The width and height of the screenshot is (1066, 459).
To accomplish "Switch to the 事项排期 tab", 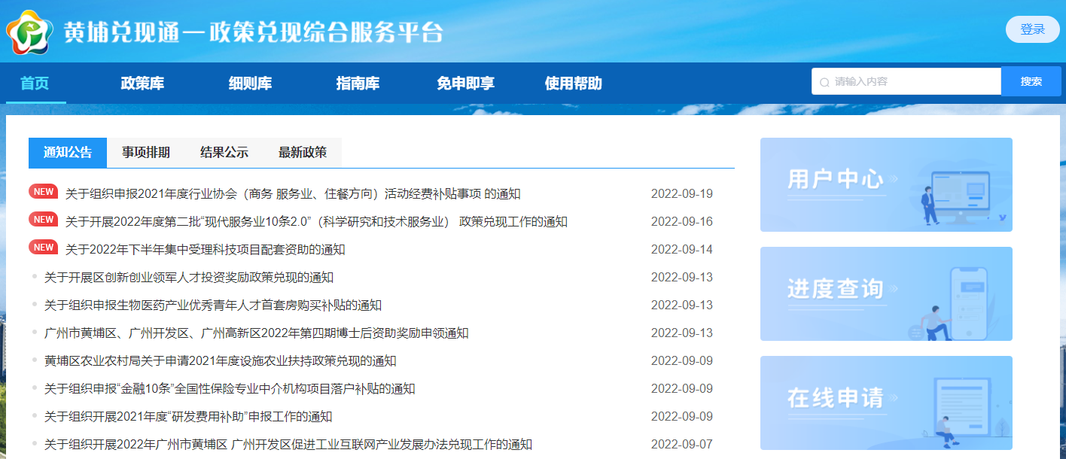I will click(146, 153).
